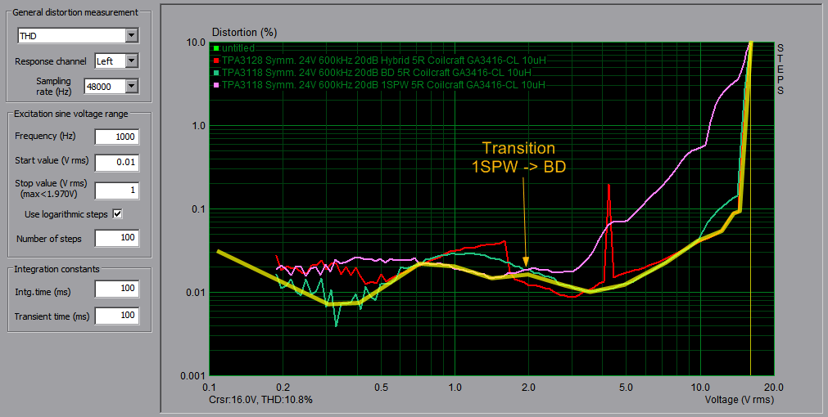Open the THD measurement type dropdown
Image resolution: width=828 pixels, height=417 pixels.
pyautogui.click(x=131, y=36)
